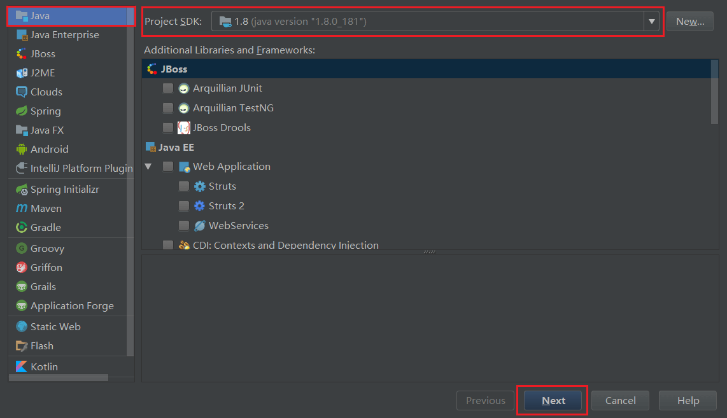Select the Gradle project type
Viewport: 727px width, 418px height.
pyautogui.click(x=67, y=227)
